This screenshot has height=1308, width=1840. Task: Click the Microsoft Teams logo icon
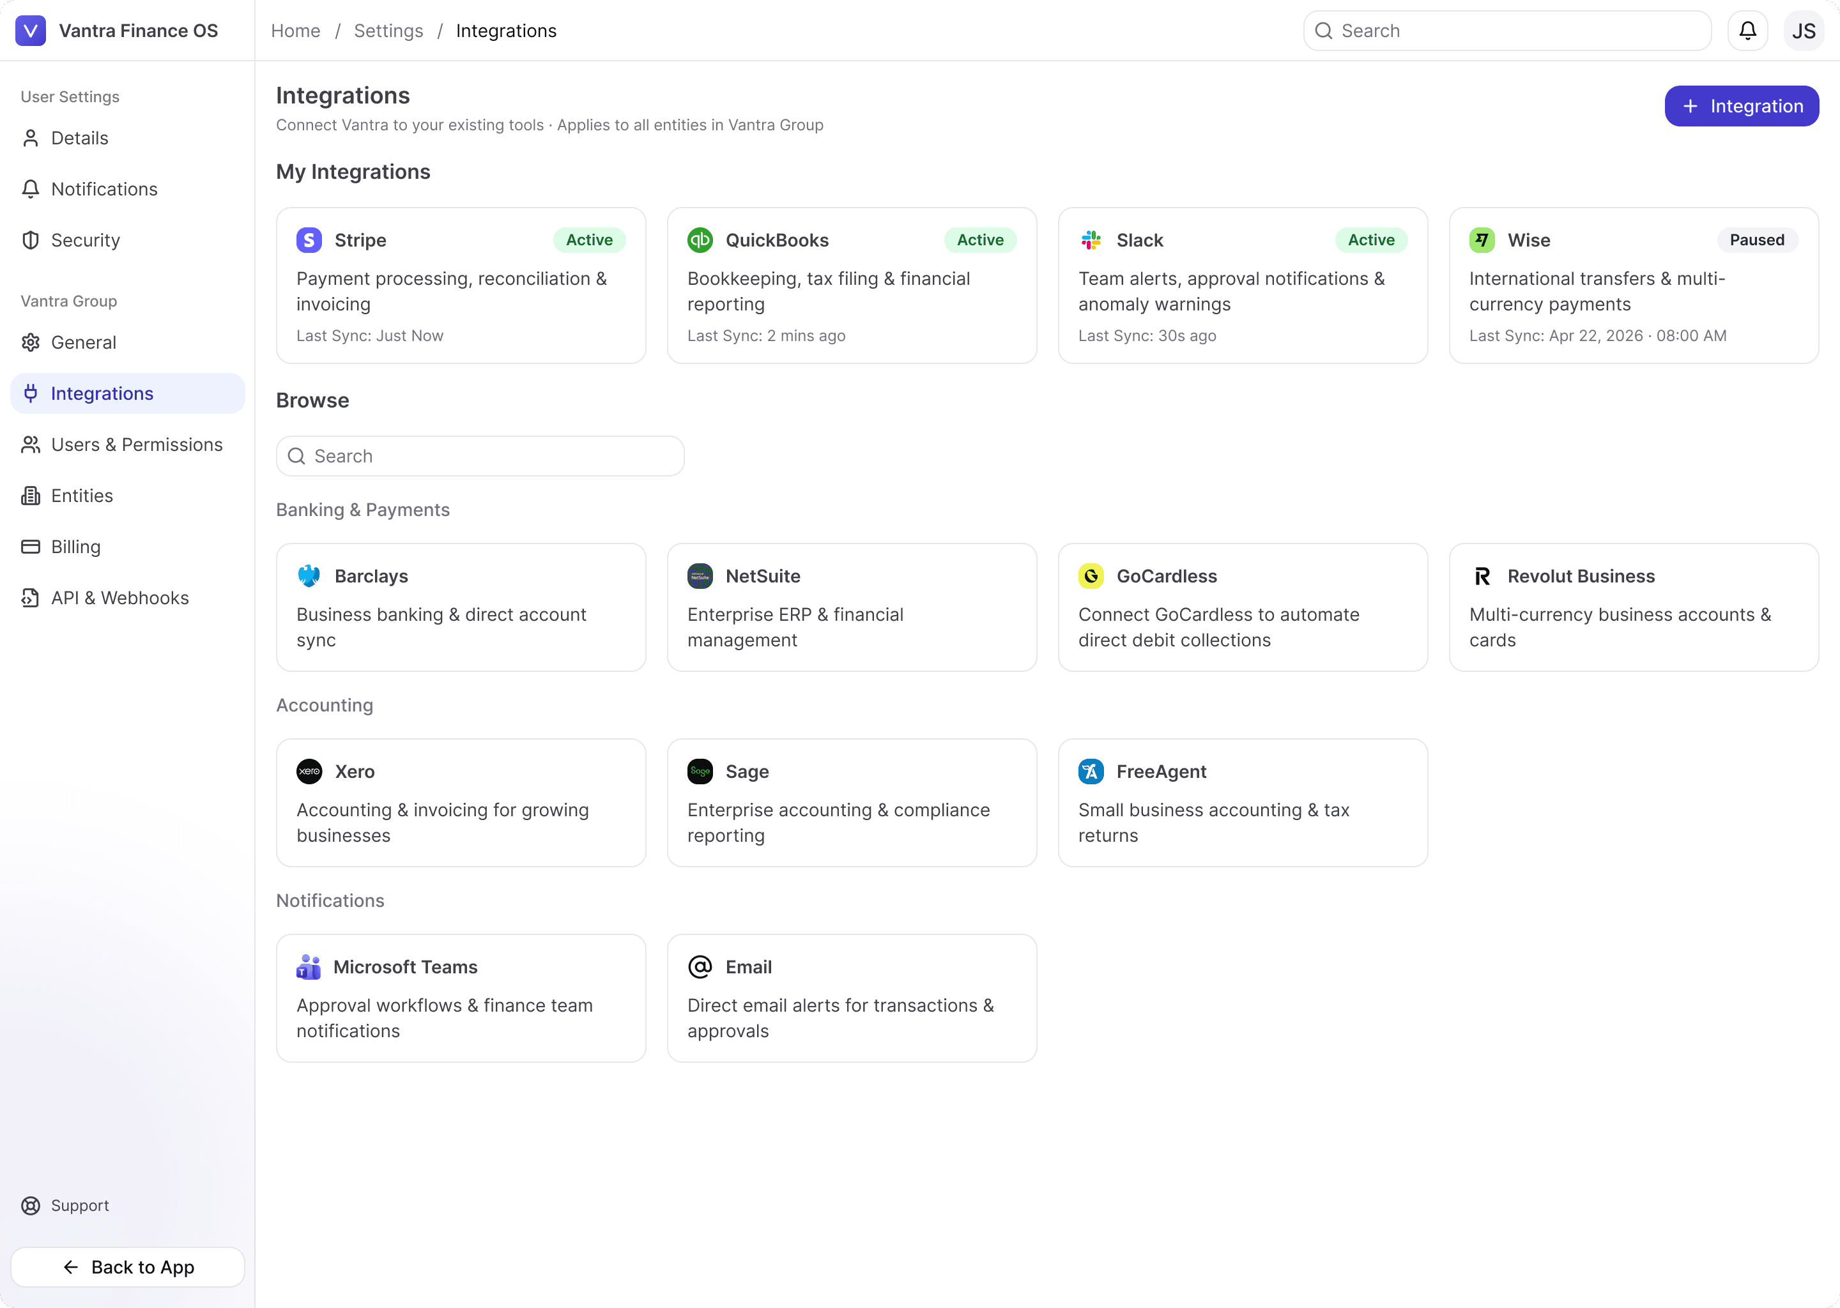coord(309,966)
